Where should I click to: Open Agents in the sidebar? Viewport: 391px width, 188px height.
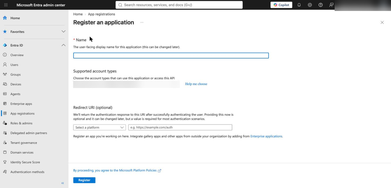pyautogui.click(x=15, y=94)
